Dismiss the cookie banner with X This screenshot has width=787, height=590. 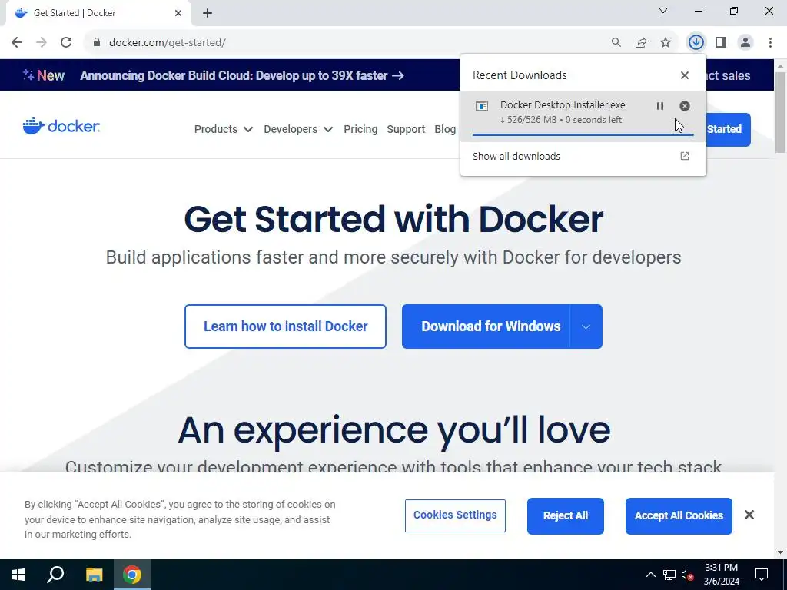(749, 515)
